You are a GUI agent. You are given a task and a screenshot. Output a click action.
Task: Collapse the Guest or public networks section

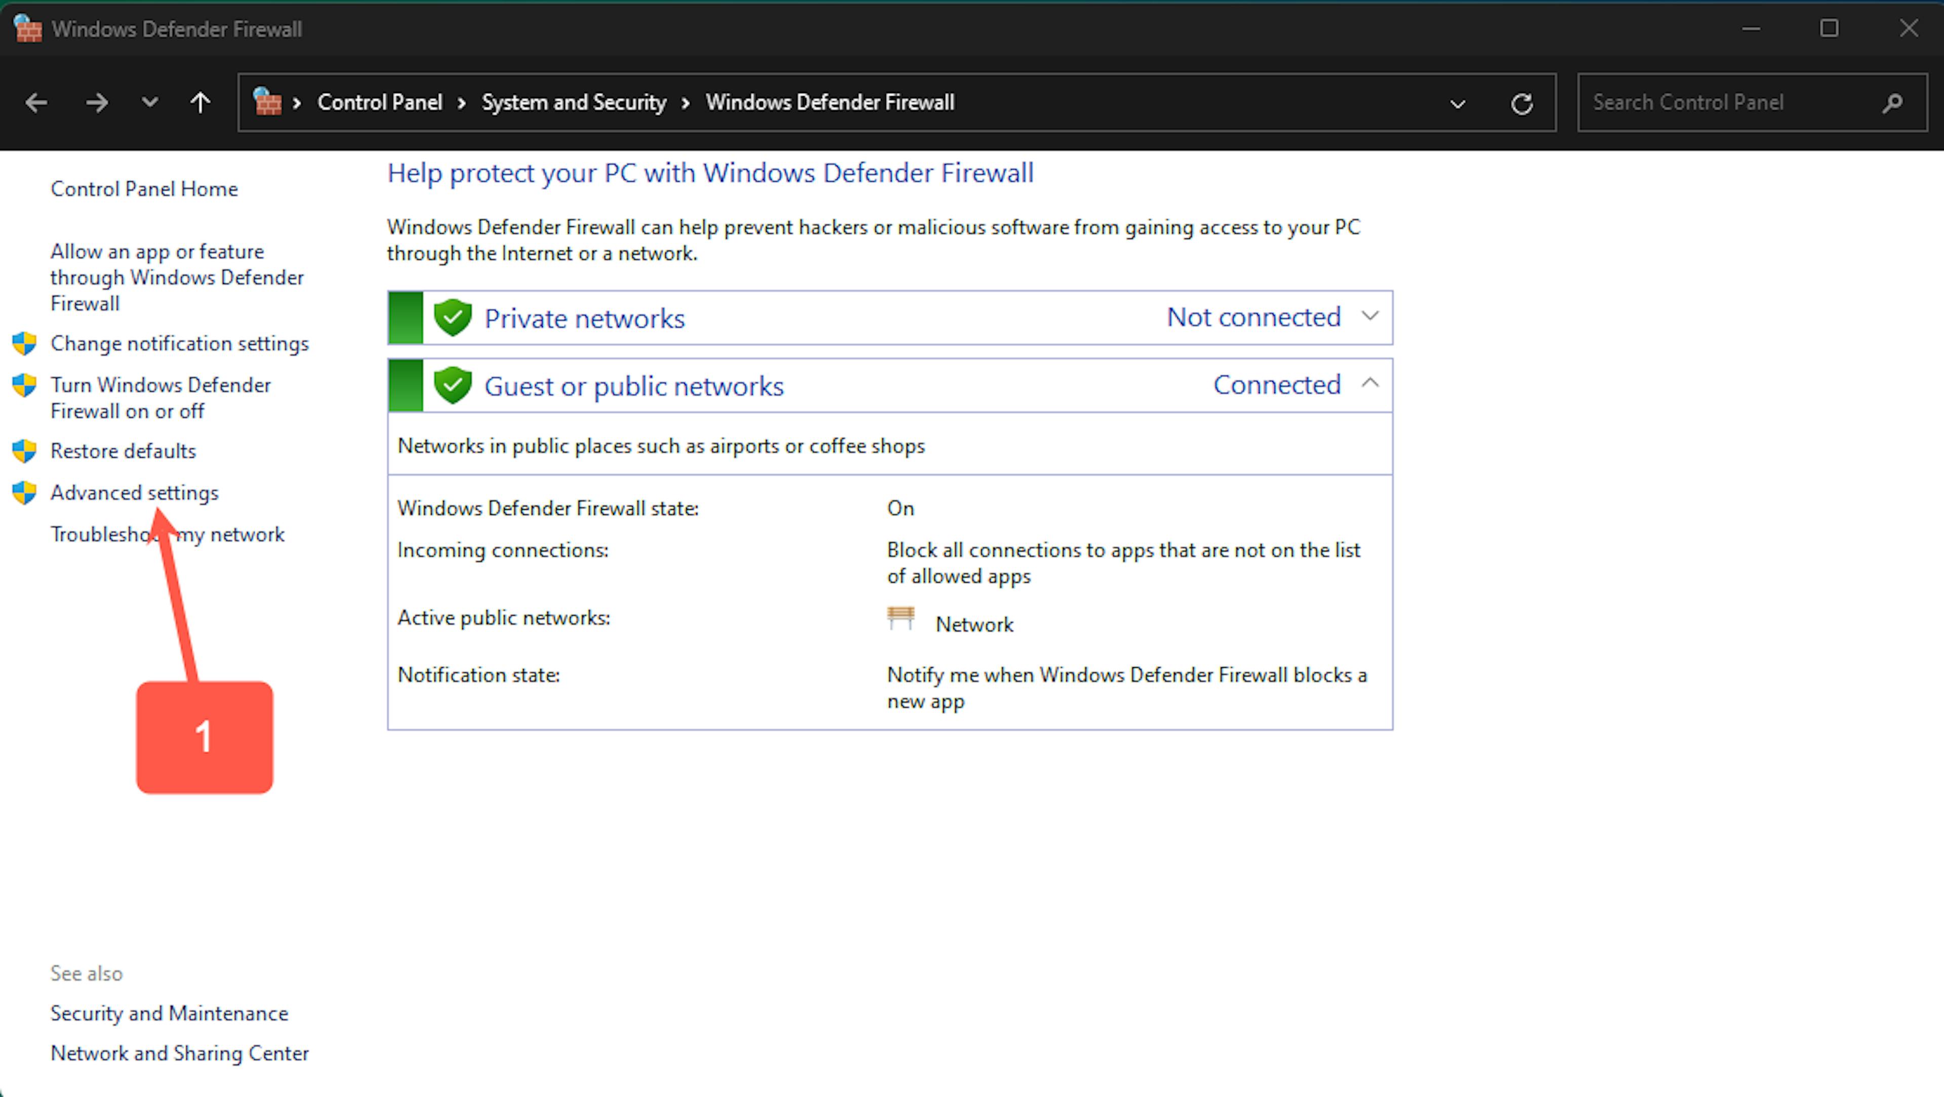pyautogui.click(x=1370, y=384)
